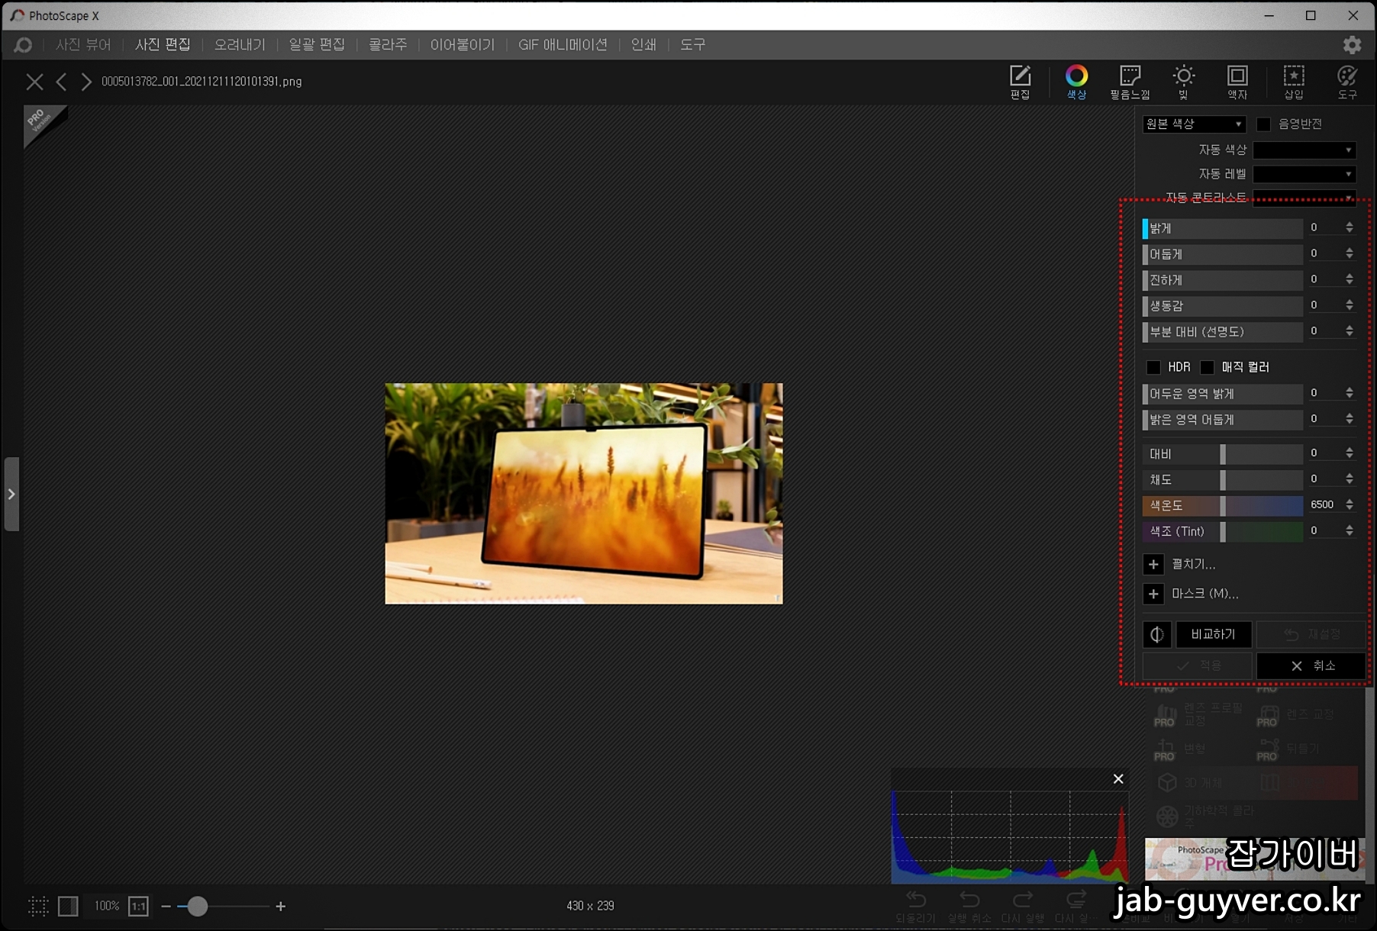This screenshot has width=1377, height=931.
Task: Go to previous photo arrow
Action: [62, 82]
